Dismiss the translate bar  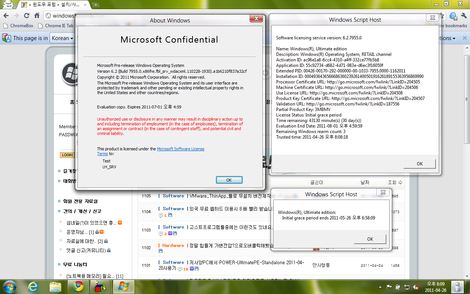[464, 38]
